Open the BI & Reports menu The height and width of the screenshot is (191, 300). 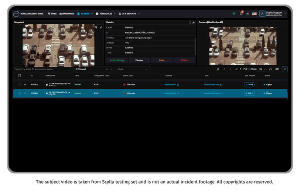127,14
